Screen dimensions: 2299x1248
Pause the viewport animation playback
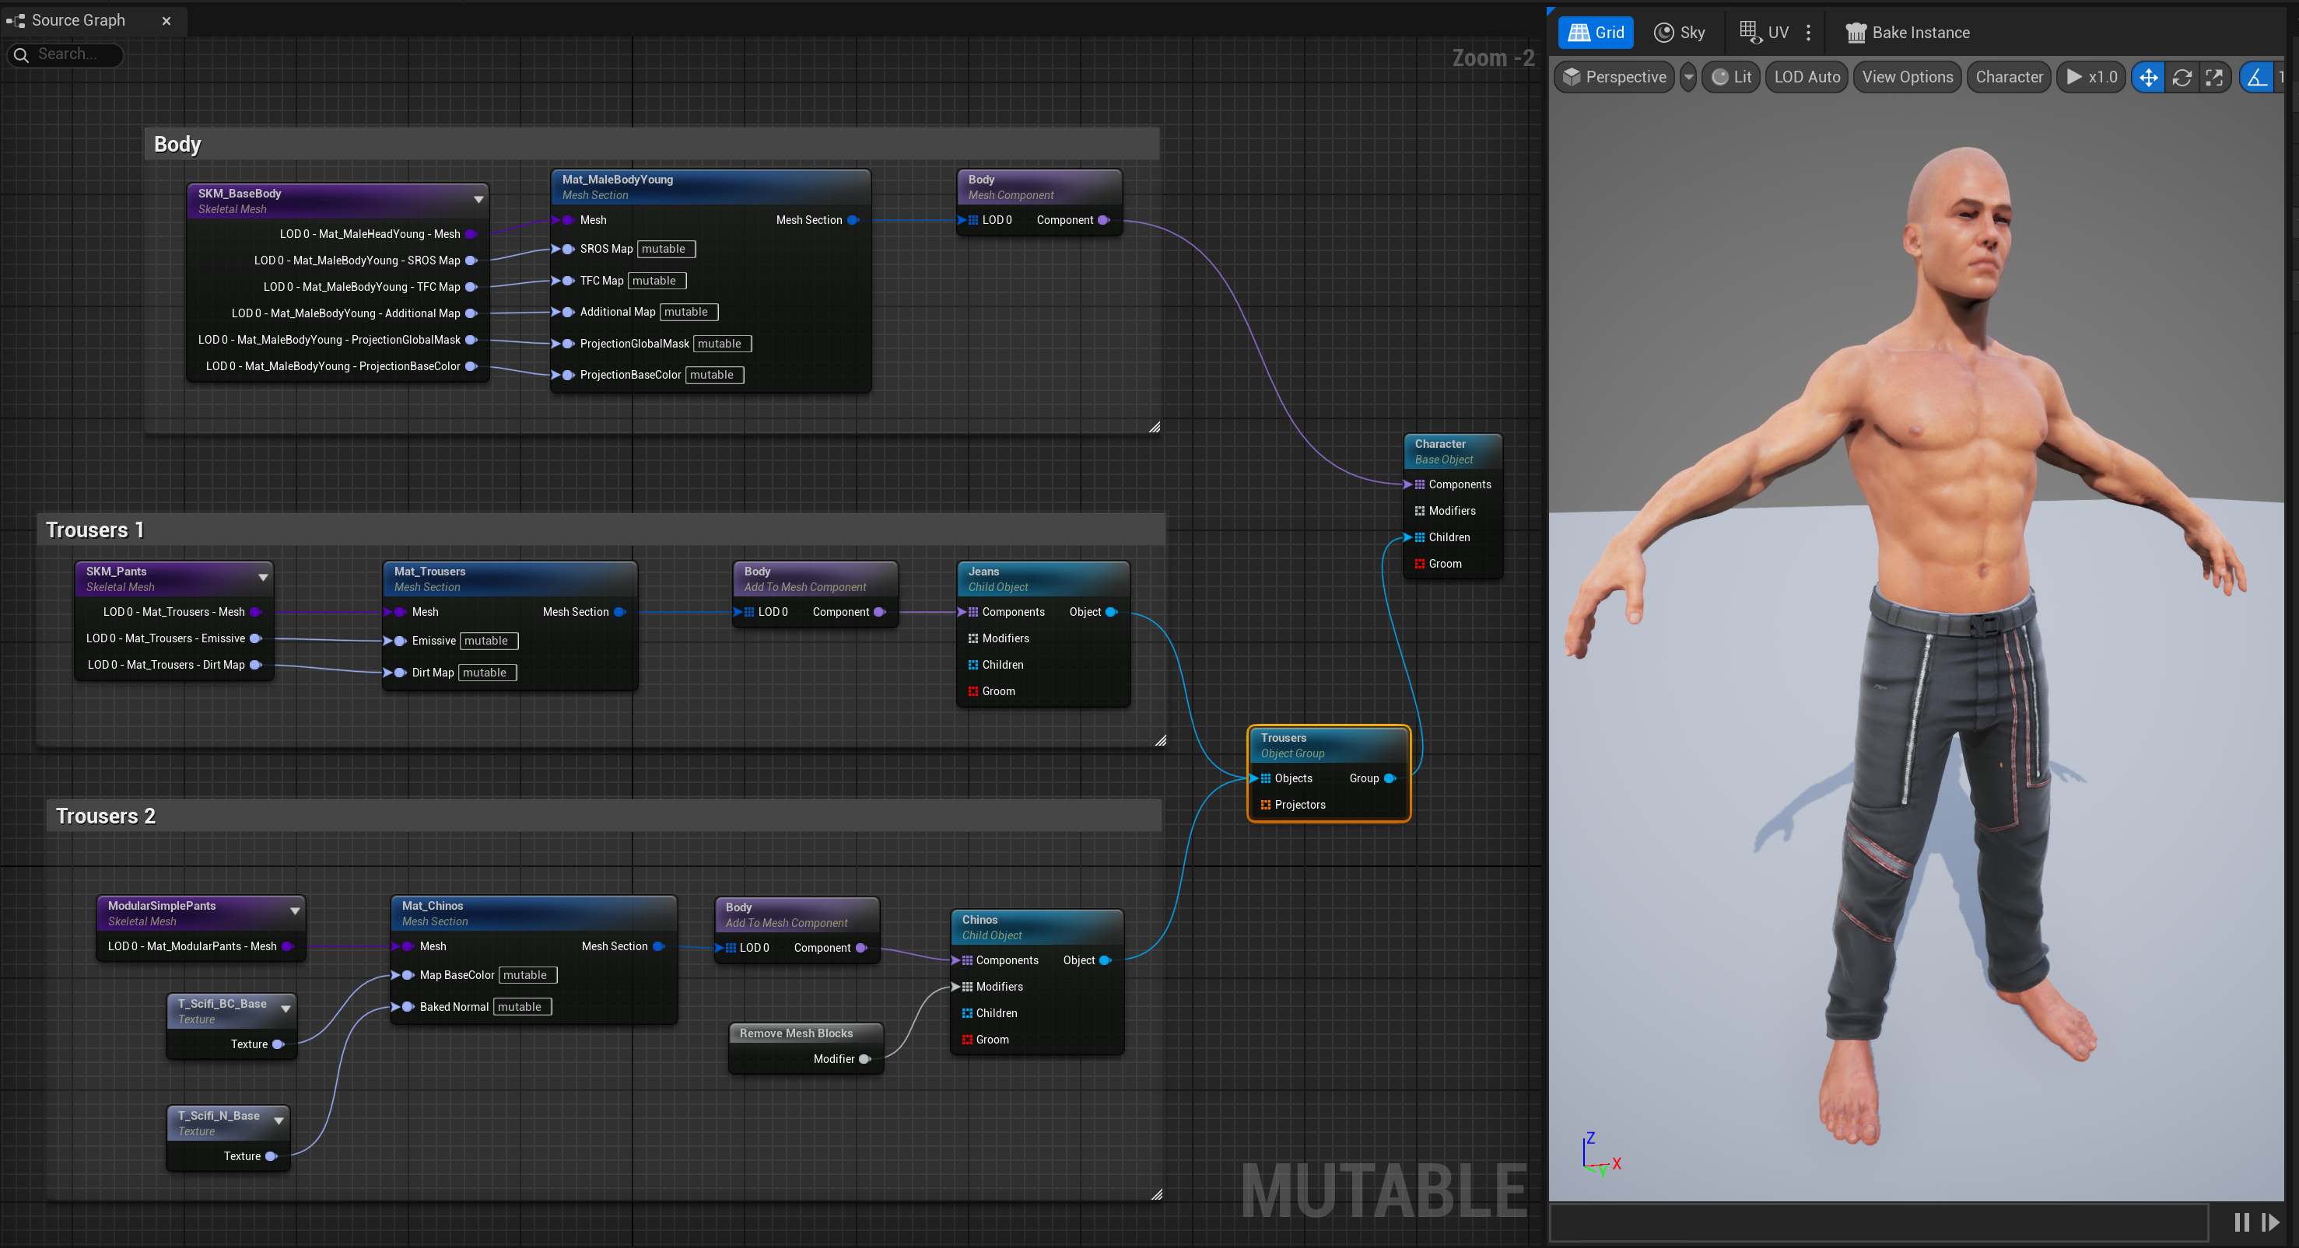(2241, 1222)
